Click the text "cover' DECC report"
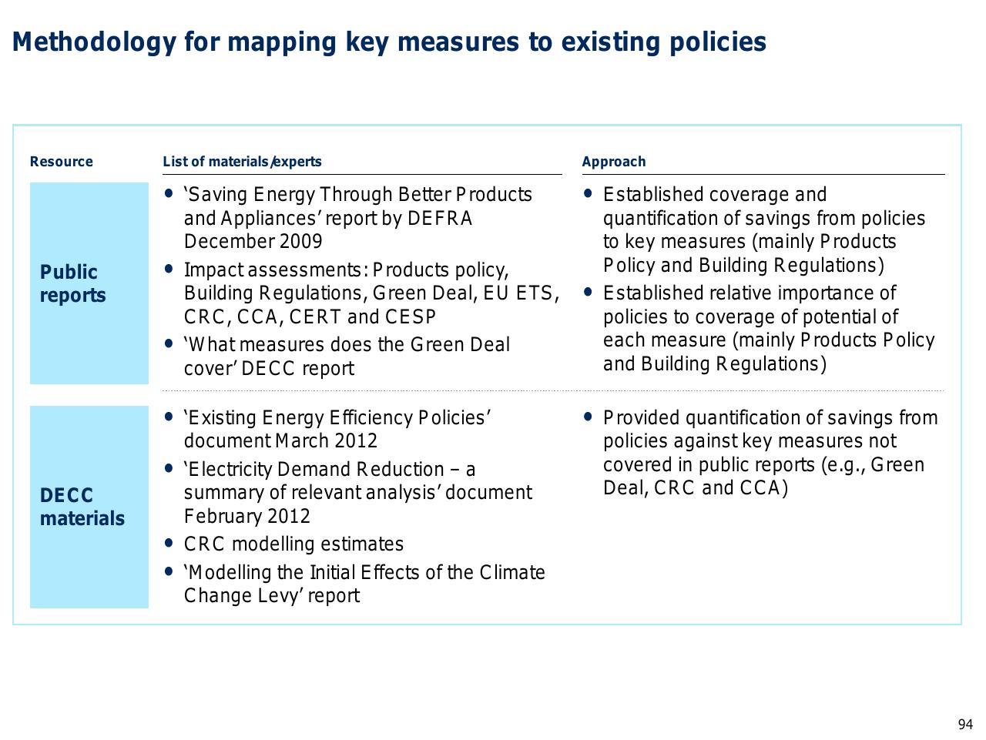The height and width of the screenshot is (740, 986). (269, 369)
